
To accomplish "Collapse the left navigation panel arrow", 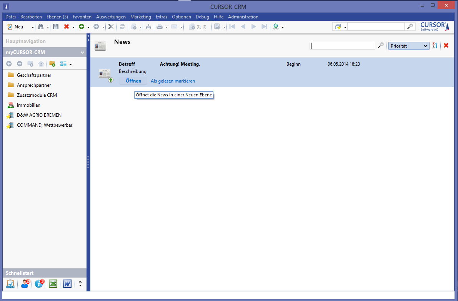I will click(88, 36).
